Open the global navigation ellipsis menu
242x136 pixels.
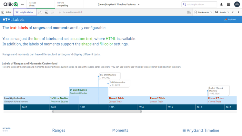(x=22, y=4)
